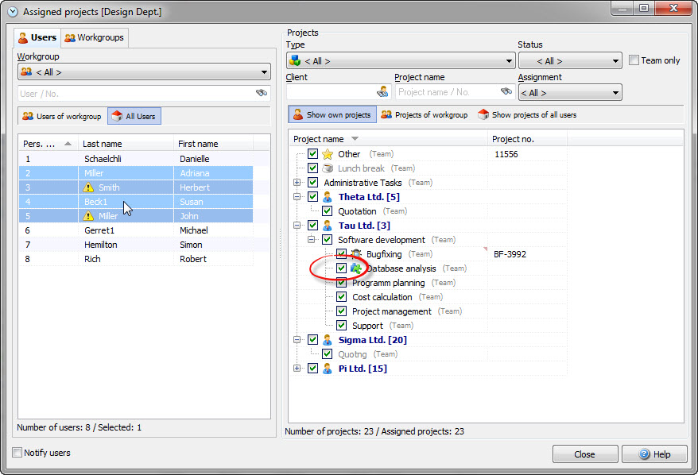Click client lookup icon in Client field
The image size is (698, 475).
pos(382,92)
